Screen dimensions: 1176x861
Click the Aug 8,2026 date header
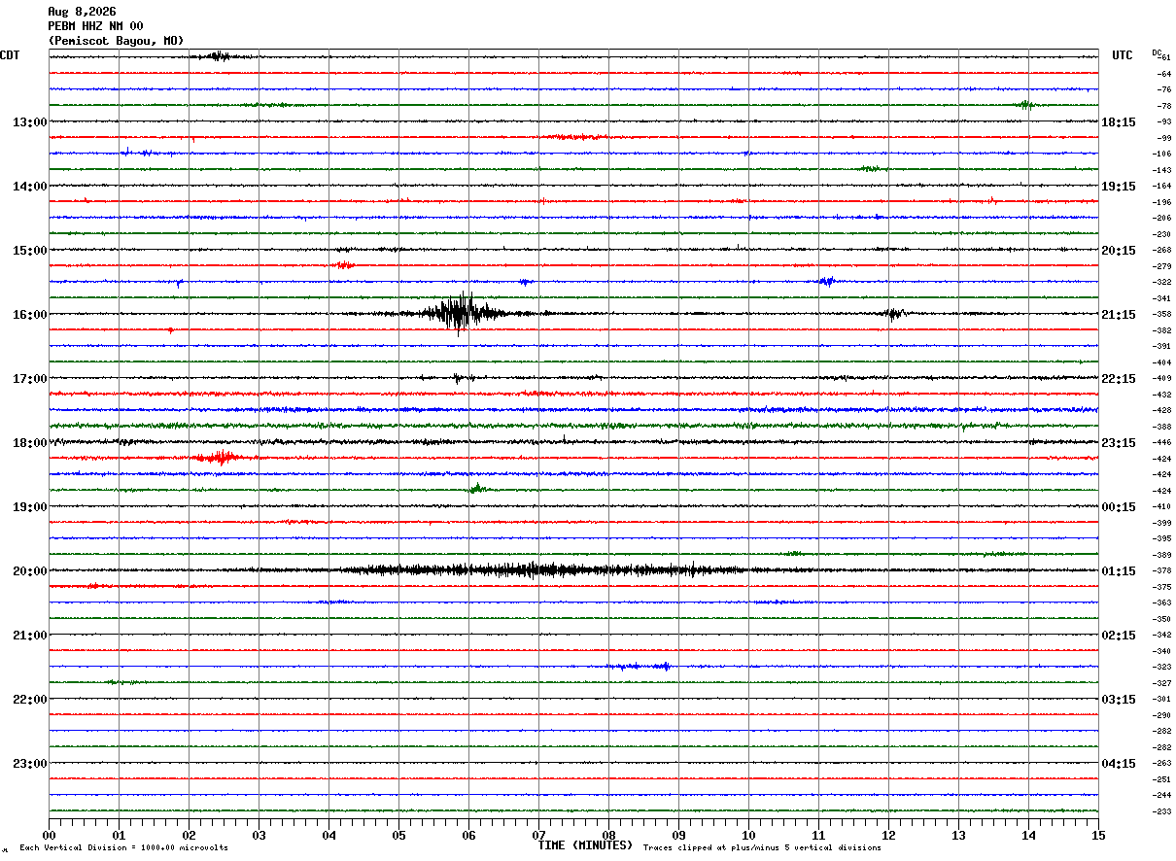tap(82, 12)
